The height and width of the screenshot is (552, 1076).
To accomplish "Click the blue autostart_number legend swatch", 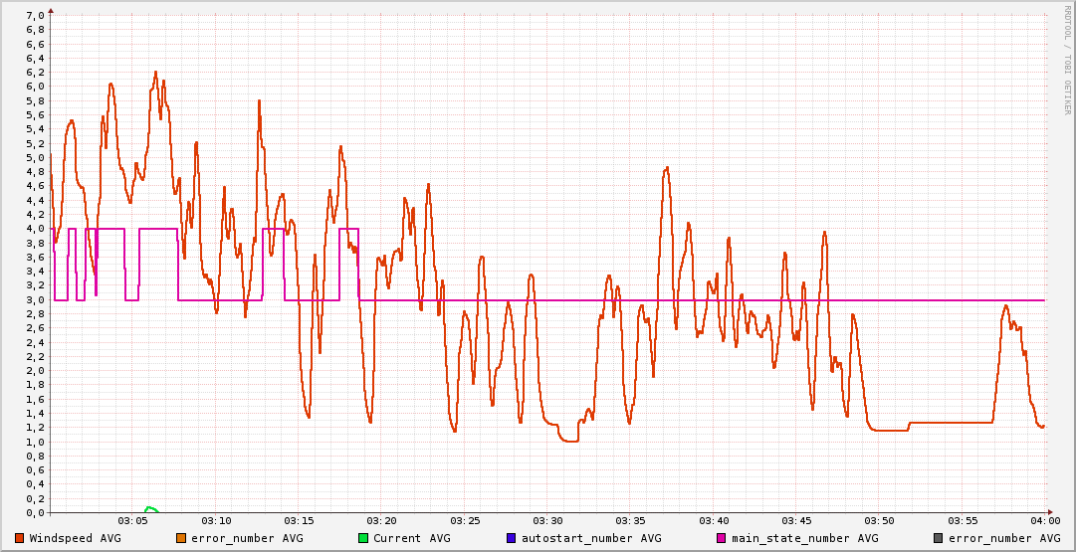I will point(512,538).
